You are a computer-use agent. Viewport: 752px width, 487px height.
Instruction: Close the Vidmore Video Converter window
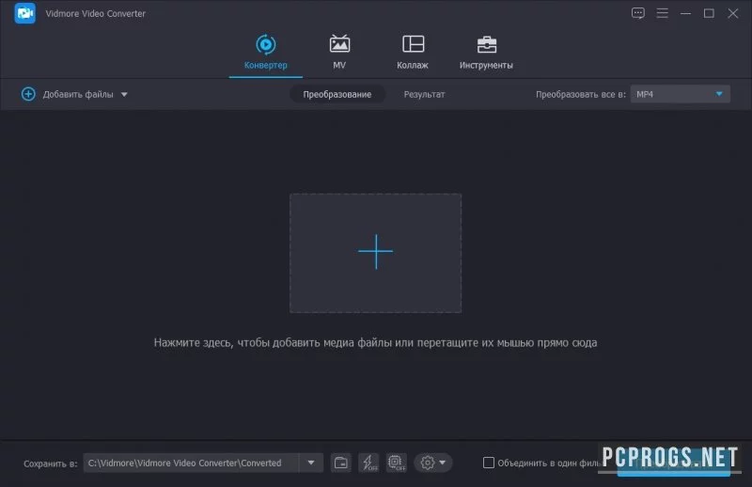(x=733, y=13)
